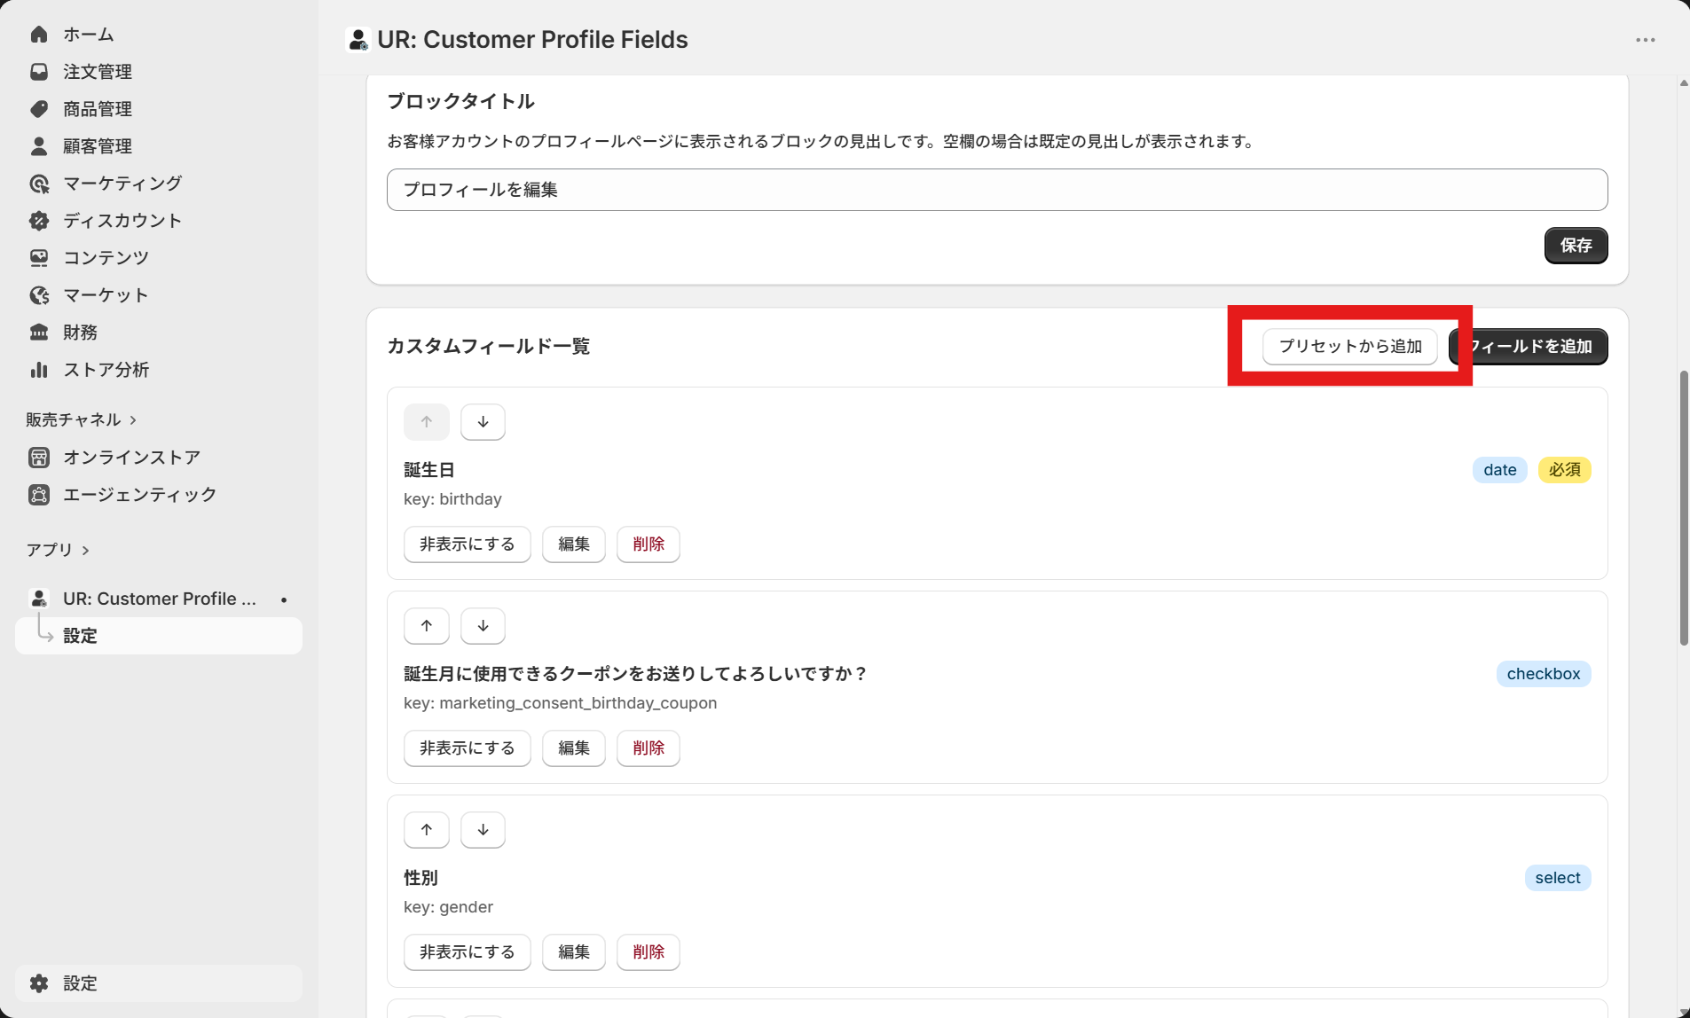Click the settings gear icon at sidebar bottom
1690x1018 pixels.
39,983
